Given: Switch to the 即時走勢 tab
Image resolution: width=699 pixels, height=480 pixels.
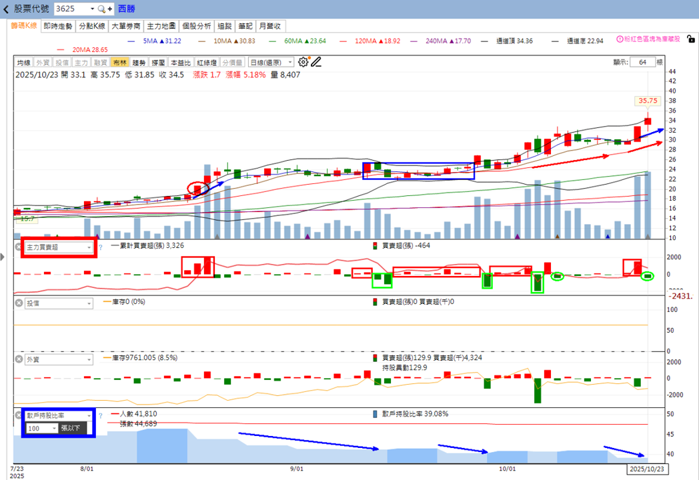Looking at the screenshot, I should pos(58,26).
